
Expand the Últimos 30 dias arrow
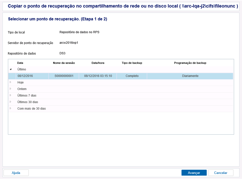[11, 102]
